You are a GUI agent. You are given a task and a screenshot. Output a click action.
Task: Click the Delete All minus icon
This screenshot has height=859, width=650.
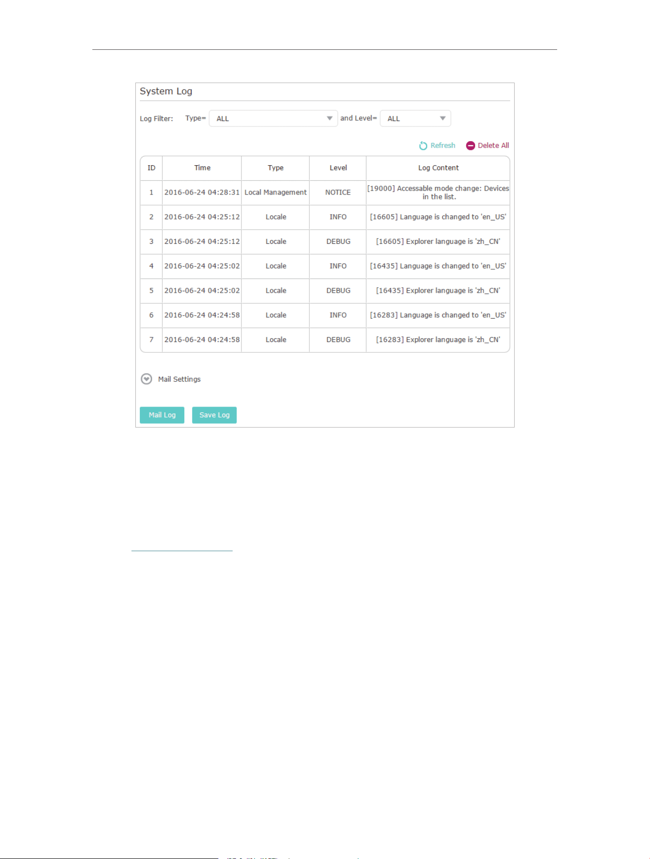point(471,146)
